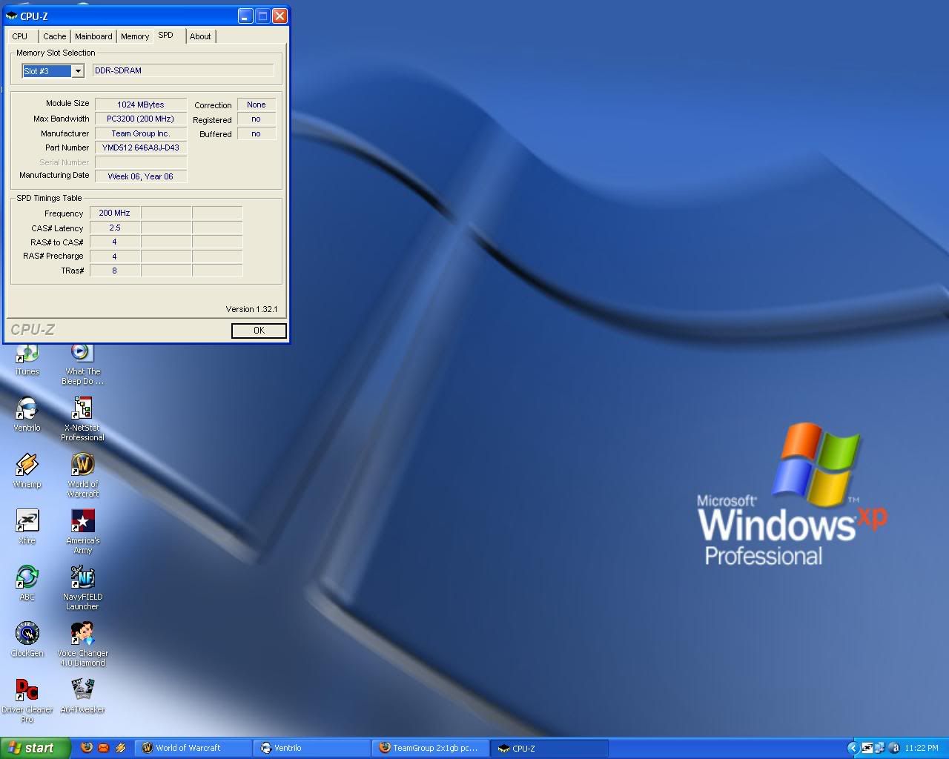Screen dimensions: 949x759
Task: Click the round 'a' tray icon
Action: pos(894,748)
